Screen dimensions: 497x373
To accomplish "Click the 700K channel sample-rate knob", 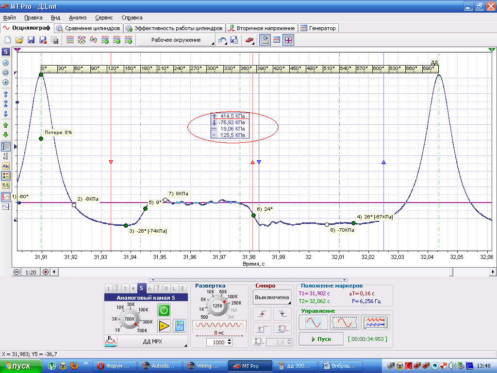I will 129,319.
